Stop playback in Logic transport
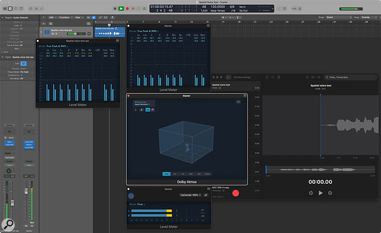 [x=115, y=9]
